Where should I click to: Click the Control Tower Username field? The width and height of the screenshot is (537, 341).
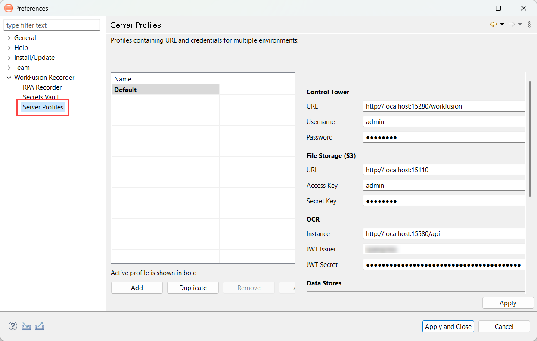tap(444, 122)
